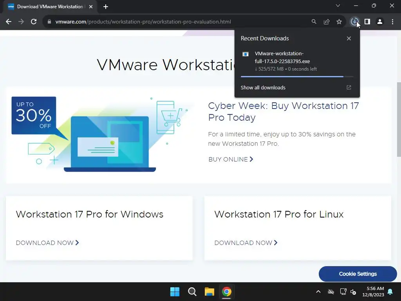Open Chrome's three-dot menu
Image resolution: width=401 pixels, height=301 pixels.
click(392, 22)
